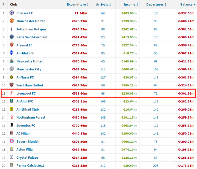Click the Al-Nassr FC crest icon
The width and height of the screenshot is (197, 169).
click(12, 77)
